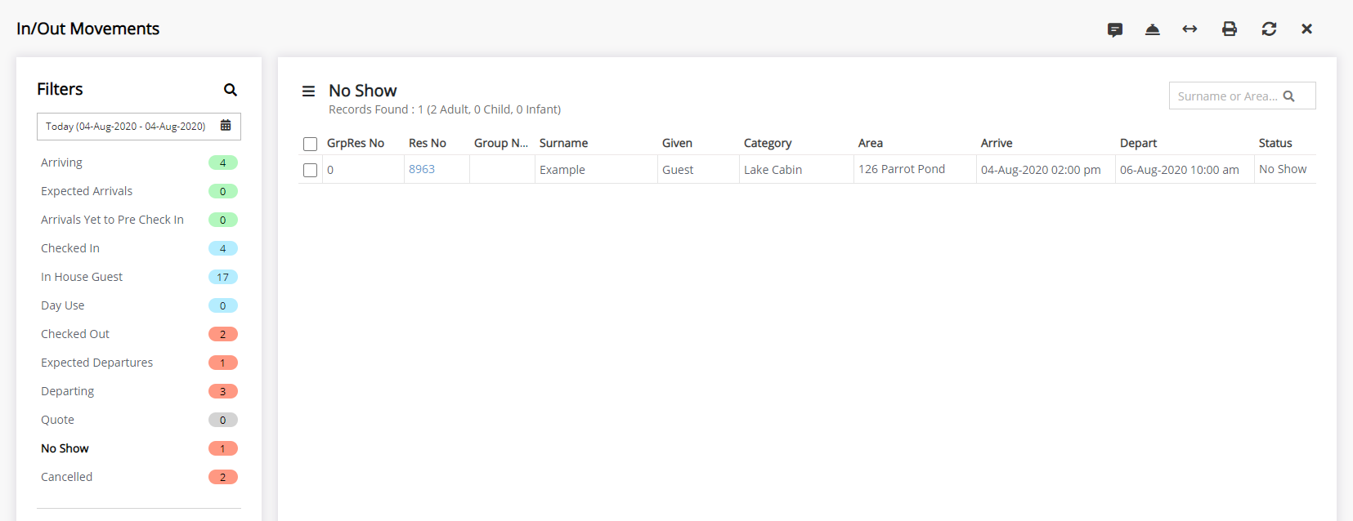This screenshot has height=521, width=1353.
Task: Sort by the Group N... column header
Action: pos(501,143)
